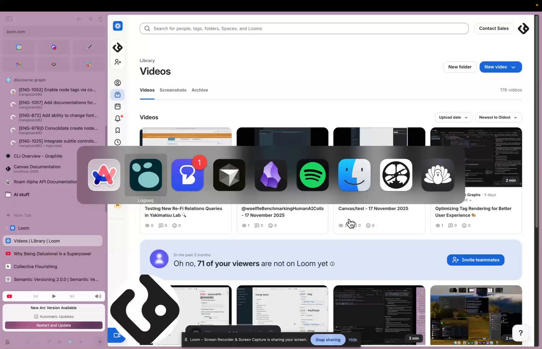Open History clock icon in Loom rail
Viewport: 542px width, 349px height.
tap(118, 142)
